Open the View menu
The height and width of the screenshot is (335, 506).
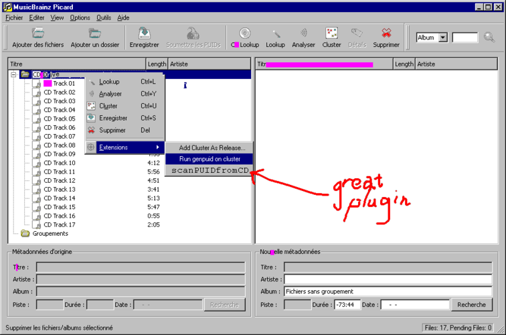[x=57, y=18]
